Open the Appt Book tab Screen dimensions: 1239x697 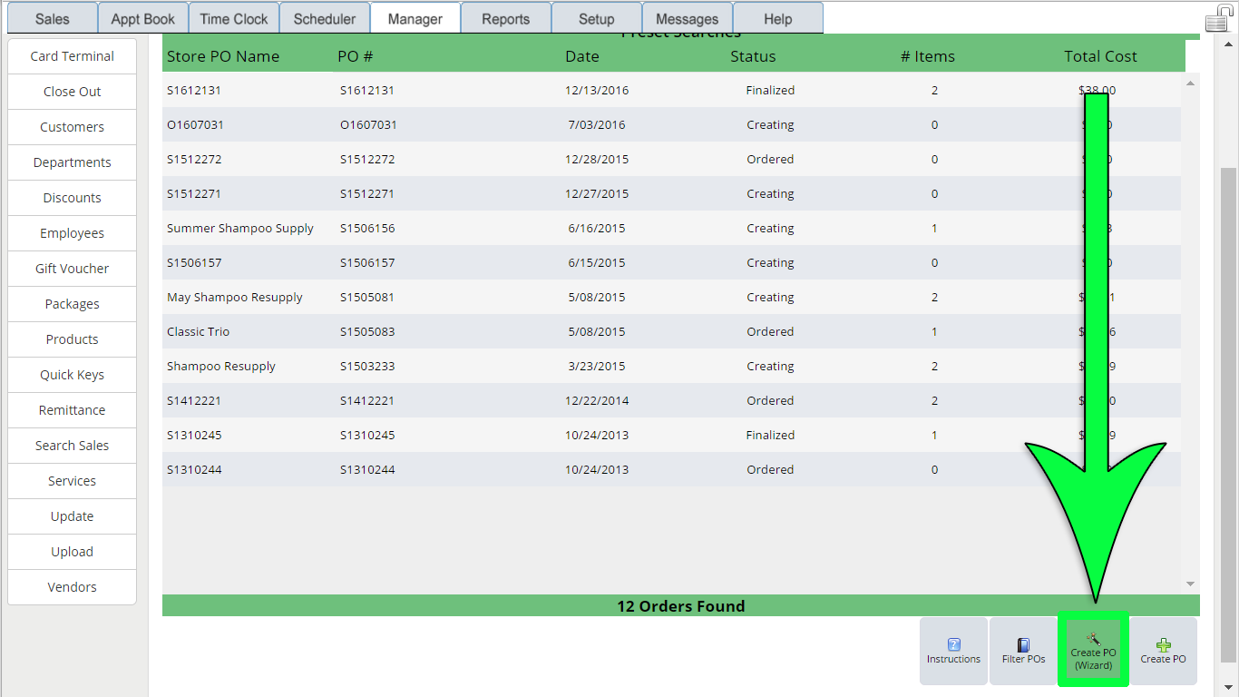[x=142, y=18]
